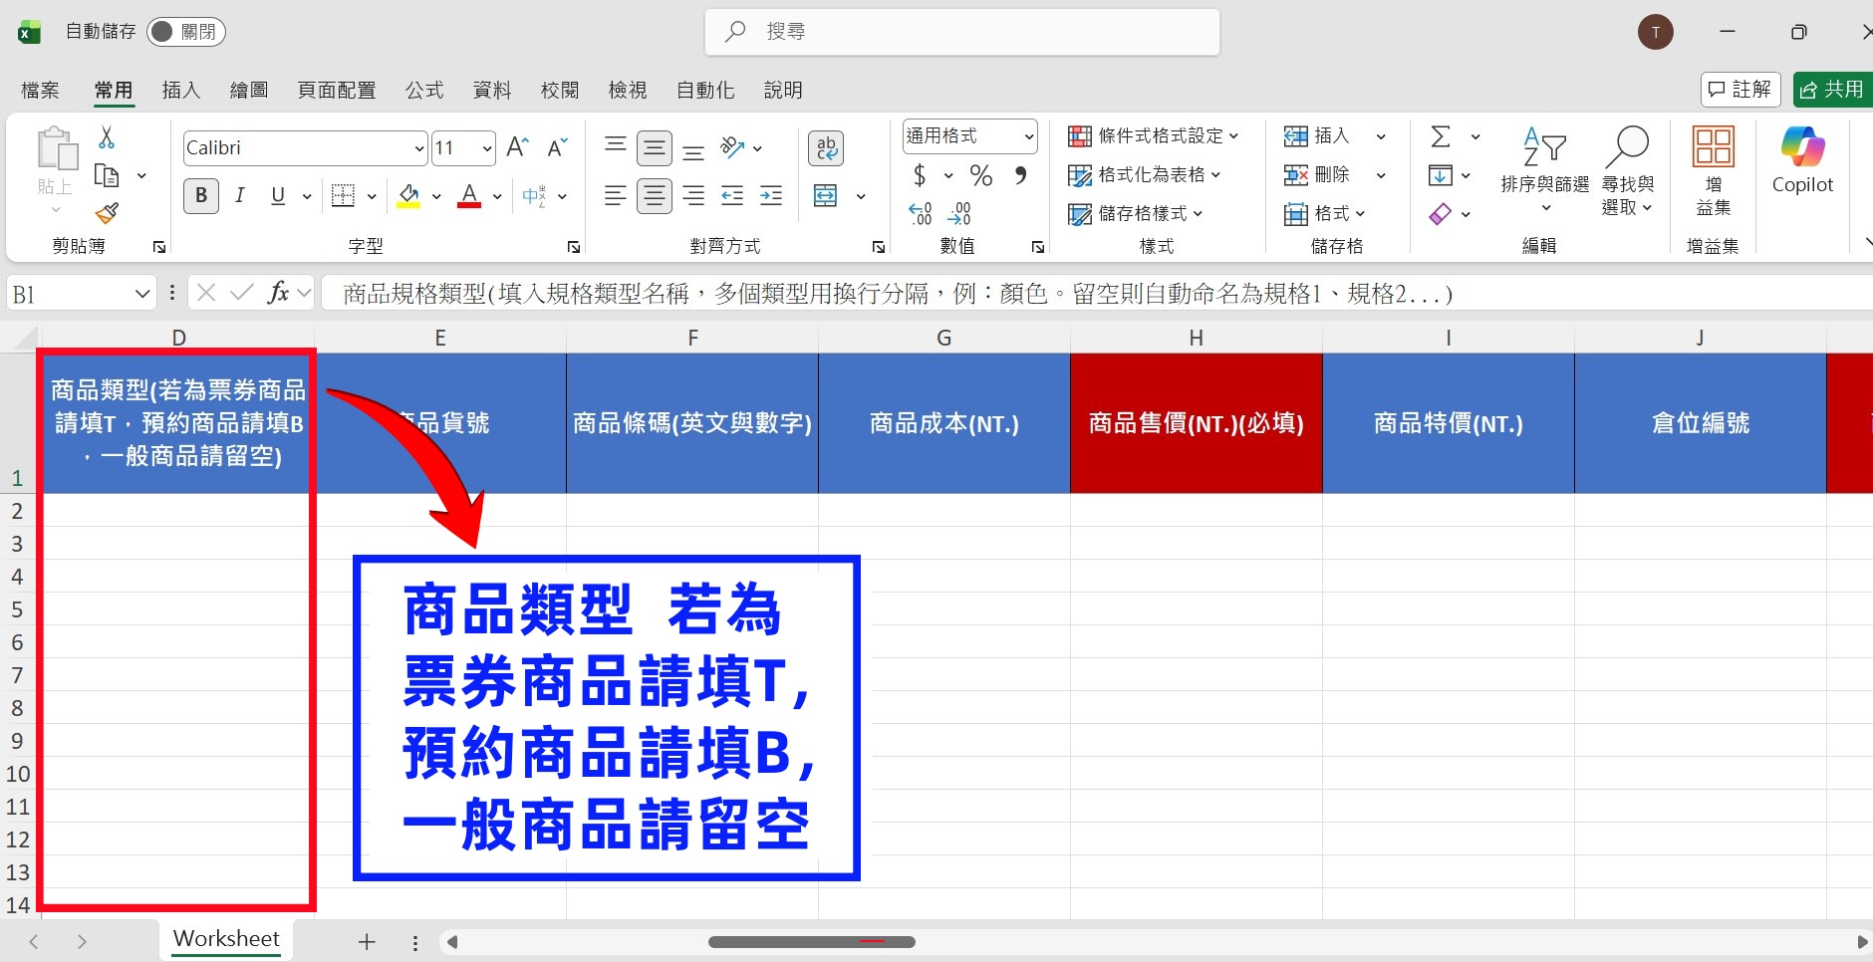Viewport: 1873px width, 962px height.
Task: Expand Format as Table menu
Action: point(1144,174)
